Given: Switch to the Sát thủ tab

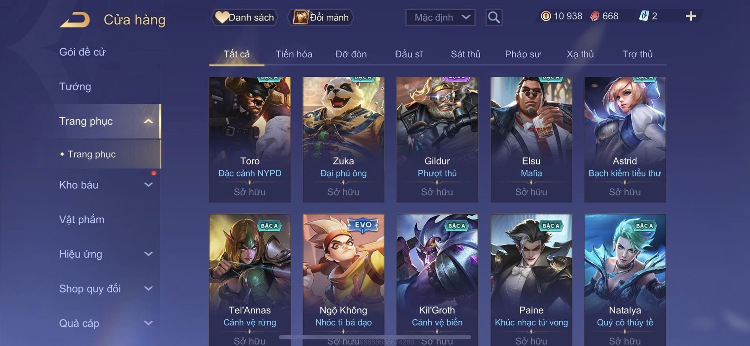Looking at the screenshot, I should pos(465,54).
